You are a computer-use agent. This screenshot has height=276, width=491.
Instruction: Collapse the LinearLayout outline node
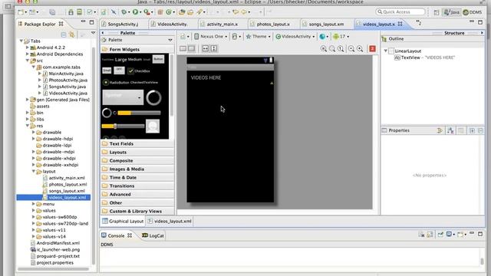coord(386,51)
